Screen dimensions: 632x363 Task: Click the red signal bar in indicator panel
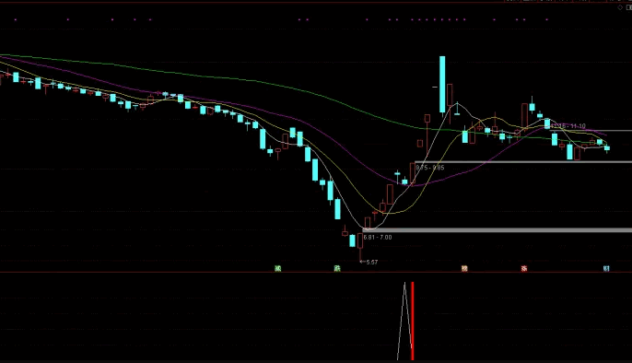(x=413, y=322)
